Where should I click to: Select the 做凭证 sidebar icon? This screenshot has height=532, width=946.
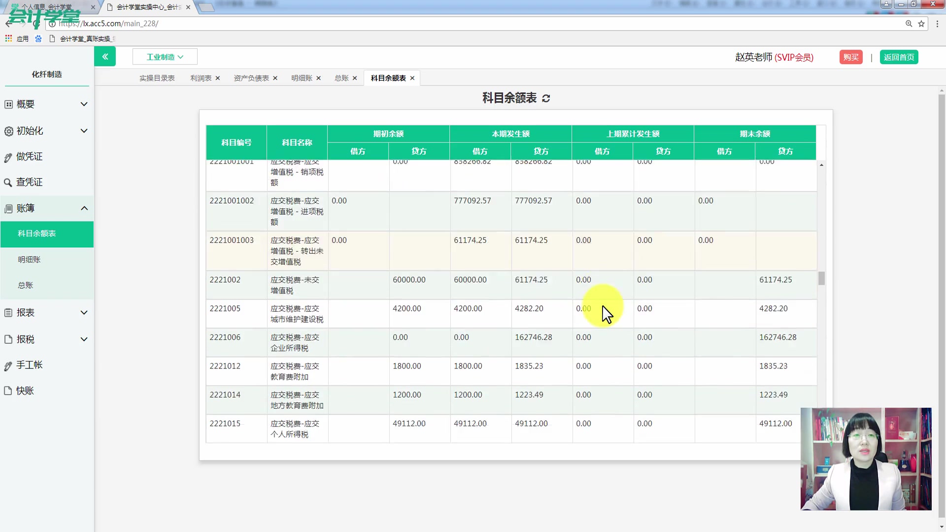point(8,157)
